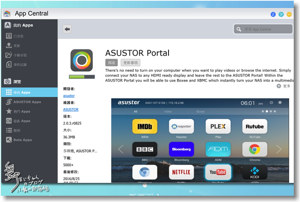Click settings gear in portal preview
This screenshot has height=202, width=300.
tap(280, 102)
